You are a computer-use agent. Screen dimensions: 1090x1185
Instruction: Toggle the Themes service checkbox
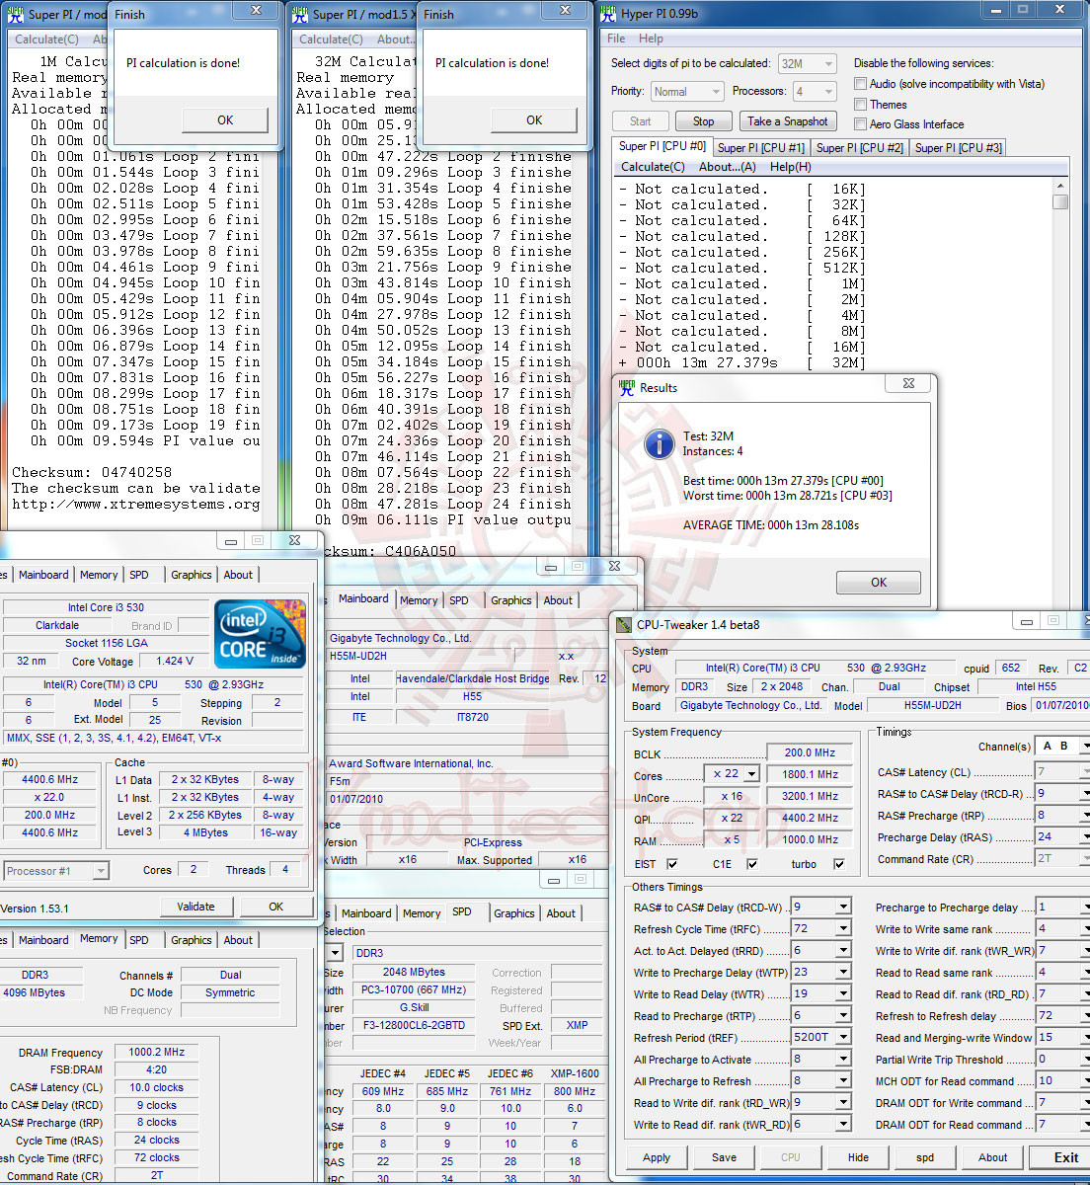click(x=861, y=104)
